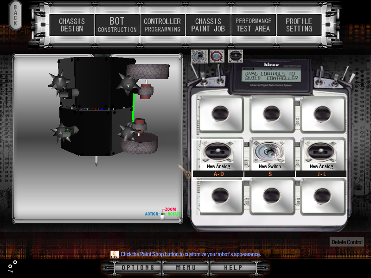Click the New Switch control labeled S
The image size is (371, 278).
tap(270, 158)
